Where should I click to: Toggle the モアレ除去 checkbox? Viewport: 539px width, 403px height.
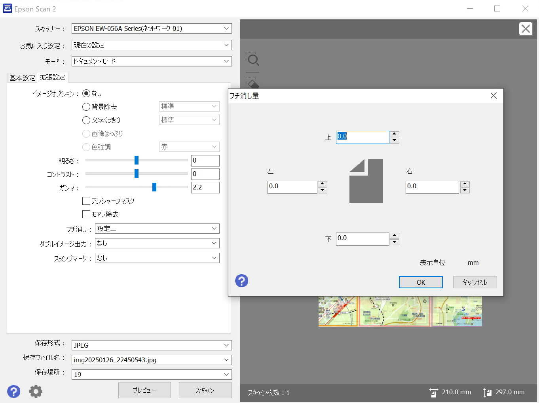[86, 214]
